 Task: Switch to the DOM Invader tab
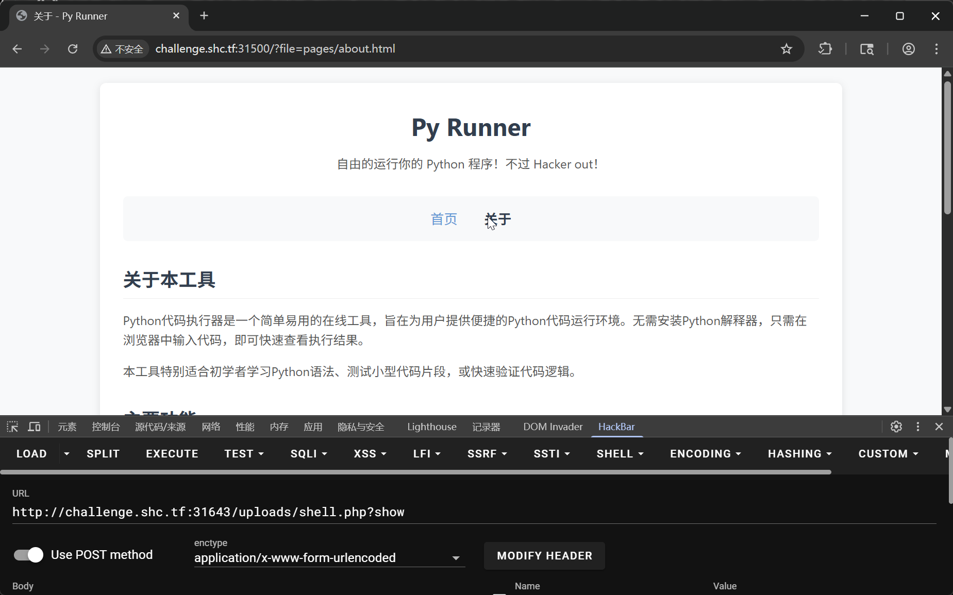click(553, 427)
